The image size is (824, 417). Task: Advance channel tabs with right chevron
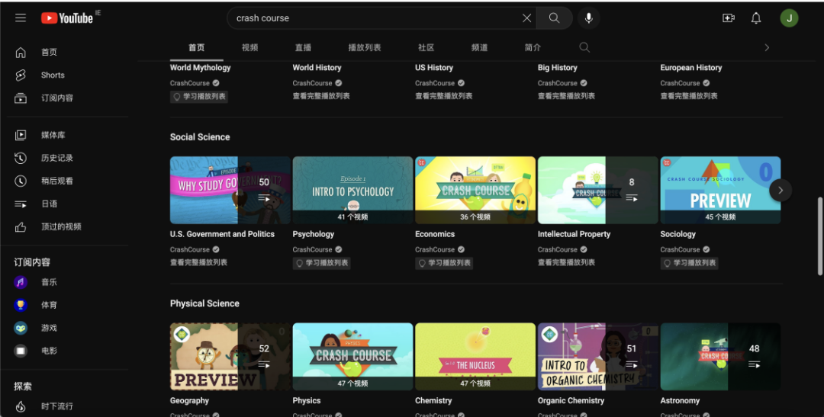[x=767, y=47]
